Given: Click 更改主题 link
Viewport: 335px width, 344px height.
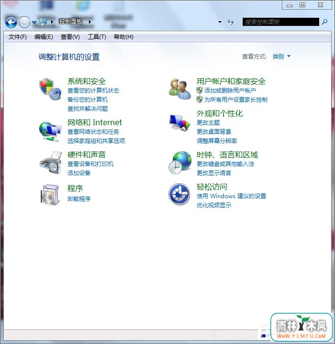Looking at the screenshot, I should tap(208, 123).
